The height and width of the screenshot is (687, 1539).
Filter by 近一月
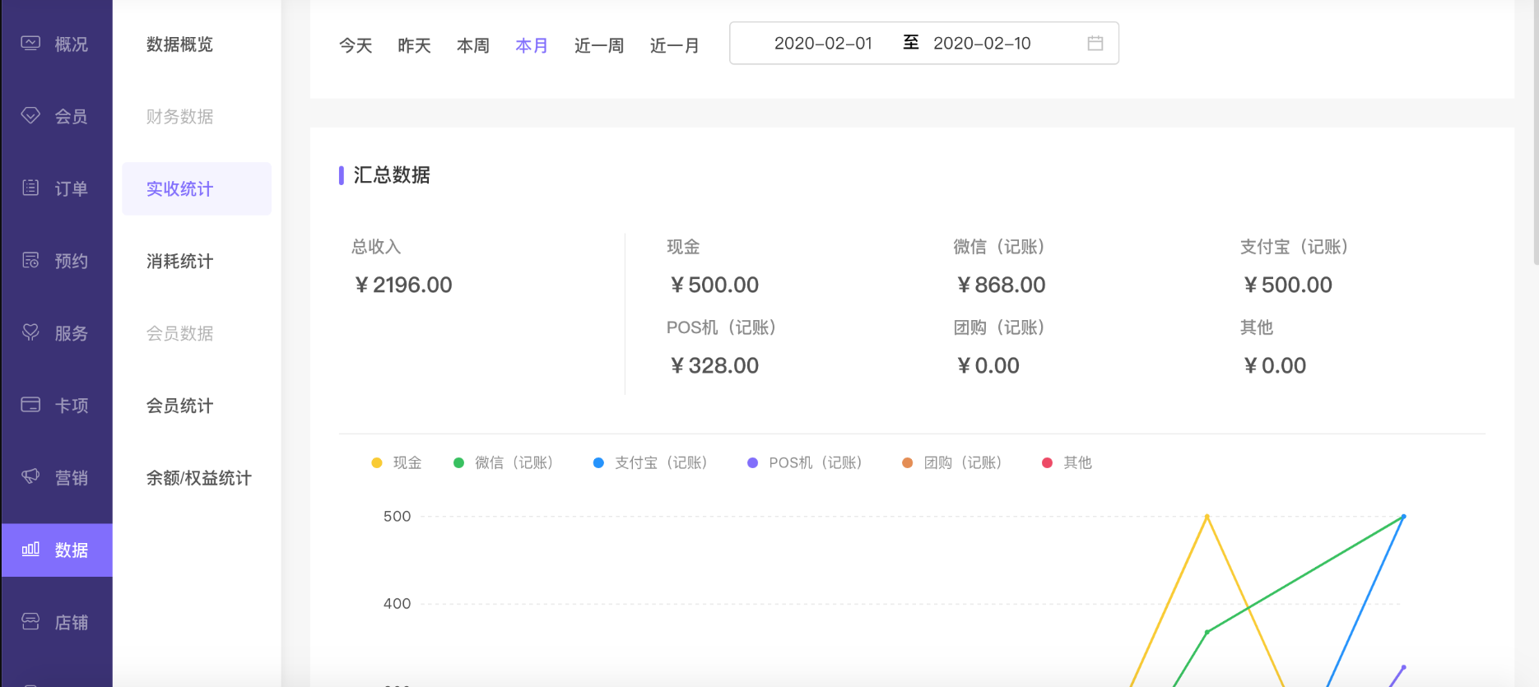pyautogui.click(x=675, y=45)
